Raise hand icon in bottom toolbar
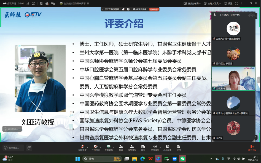Screen dimensions: 261x163 click(29, 148)
